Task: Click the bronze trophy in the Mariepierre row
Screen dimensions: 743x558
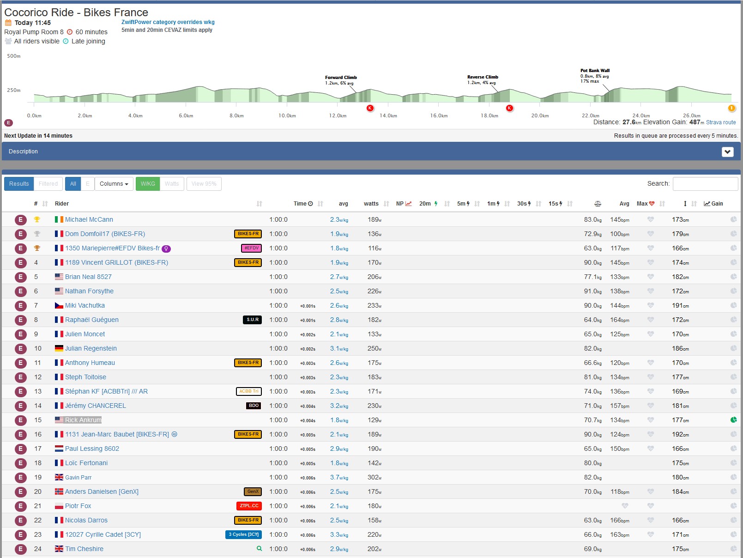Action: tap(37, 248)
